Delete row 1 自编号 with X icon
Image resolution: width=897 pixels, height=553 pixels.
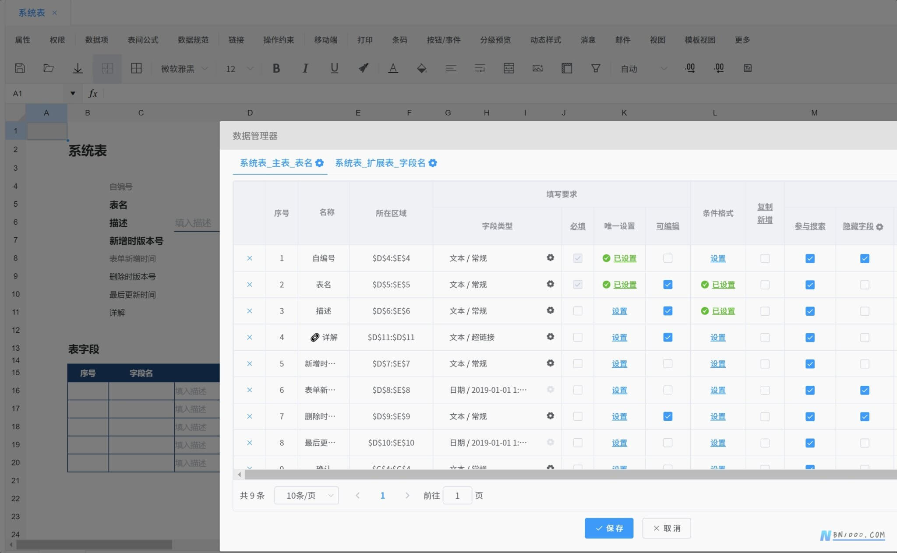pos(250,258)
